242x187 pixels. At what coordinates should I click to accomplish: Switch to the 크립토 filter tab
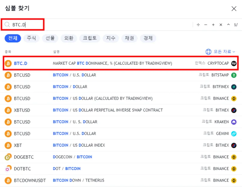point(90,38)
